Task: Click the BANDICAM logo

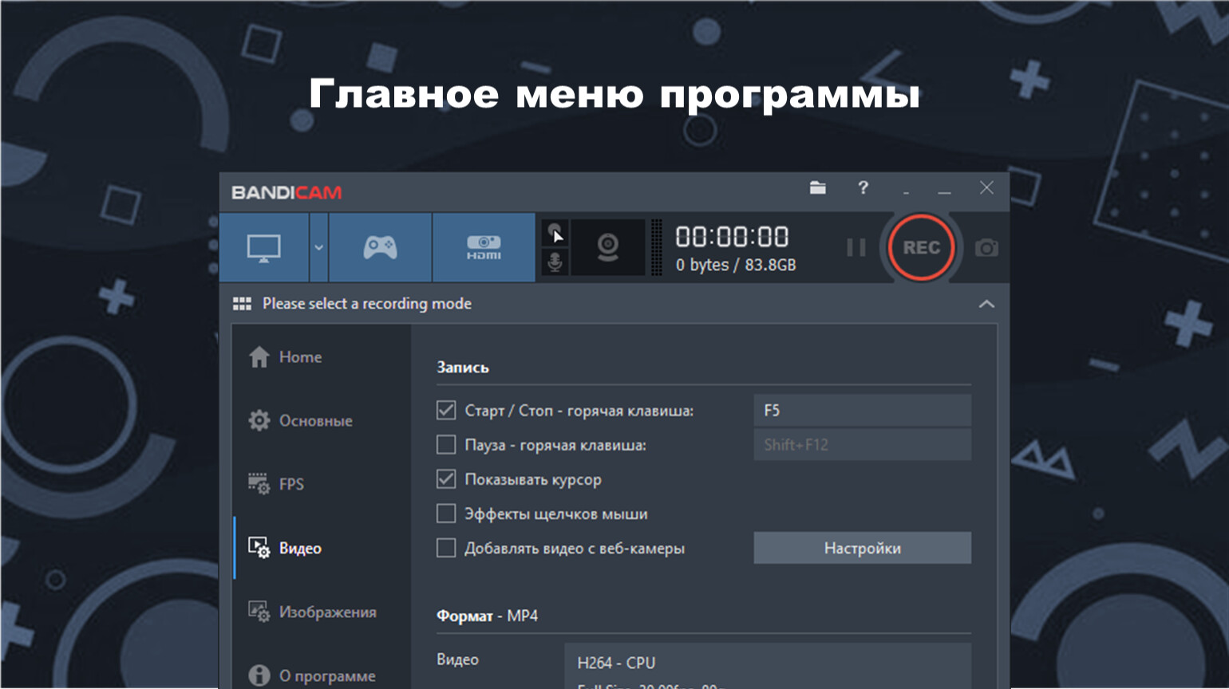Action: [287, 192]
